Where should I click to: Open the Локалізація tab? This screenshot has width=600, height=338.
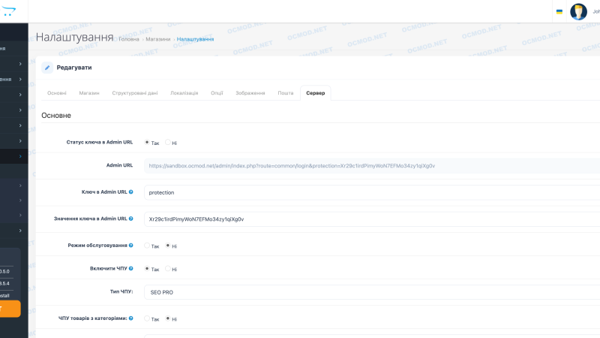[x=184, y=93]
